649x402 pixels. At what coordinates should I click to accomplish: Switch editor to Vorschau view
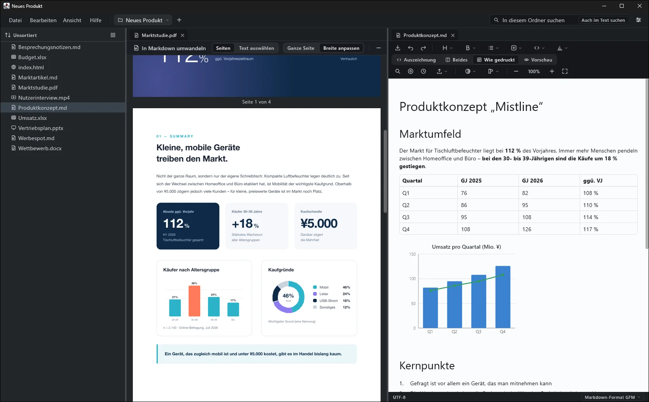[x=538, y=60]
